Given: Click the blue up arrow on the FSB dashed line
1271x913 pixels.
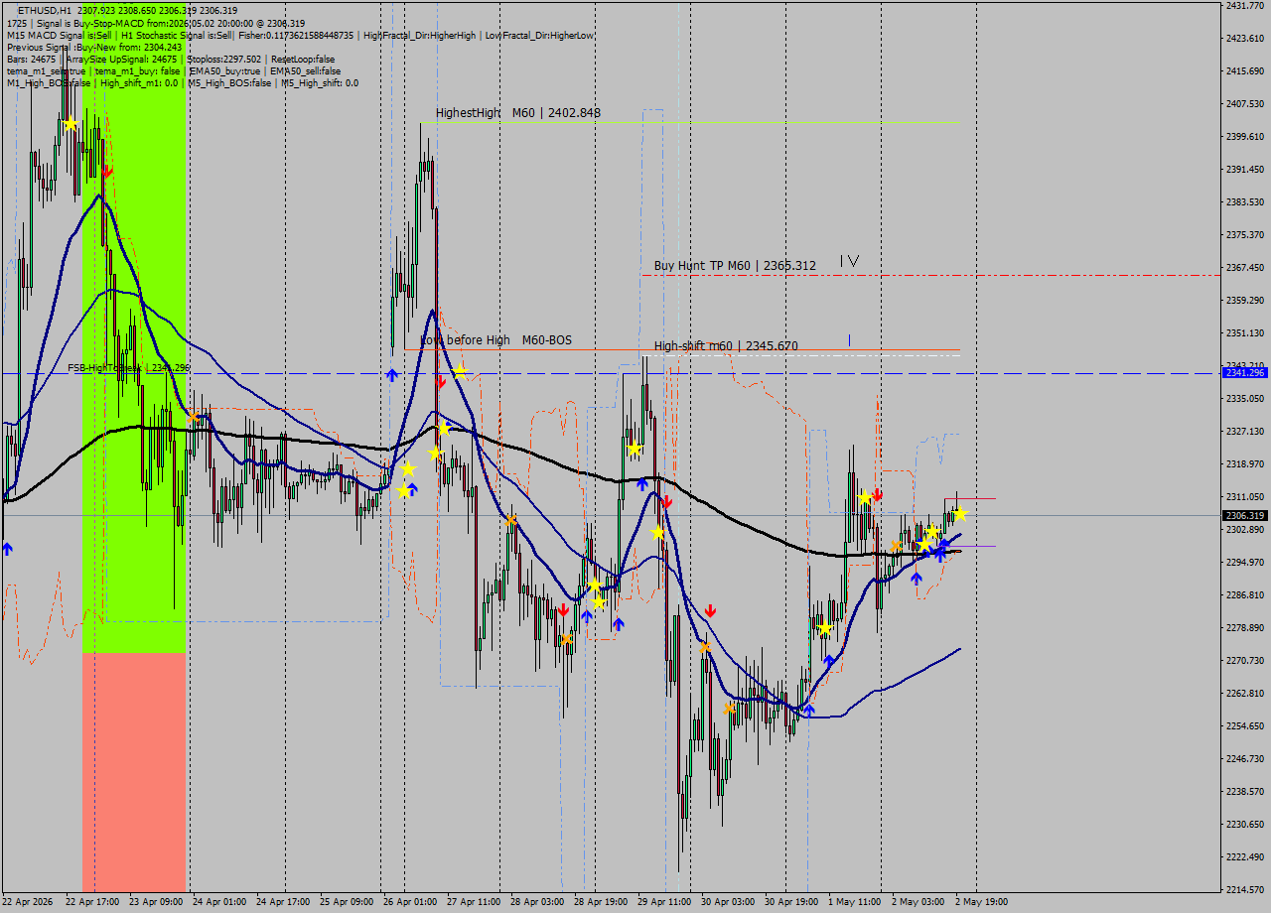Looking at the screenshot, I should point(392,375).
